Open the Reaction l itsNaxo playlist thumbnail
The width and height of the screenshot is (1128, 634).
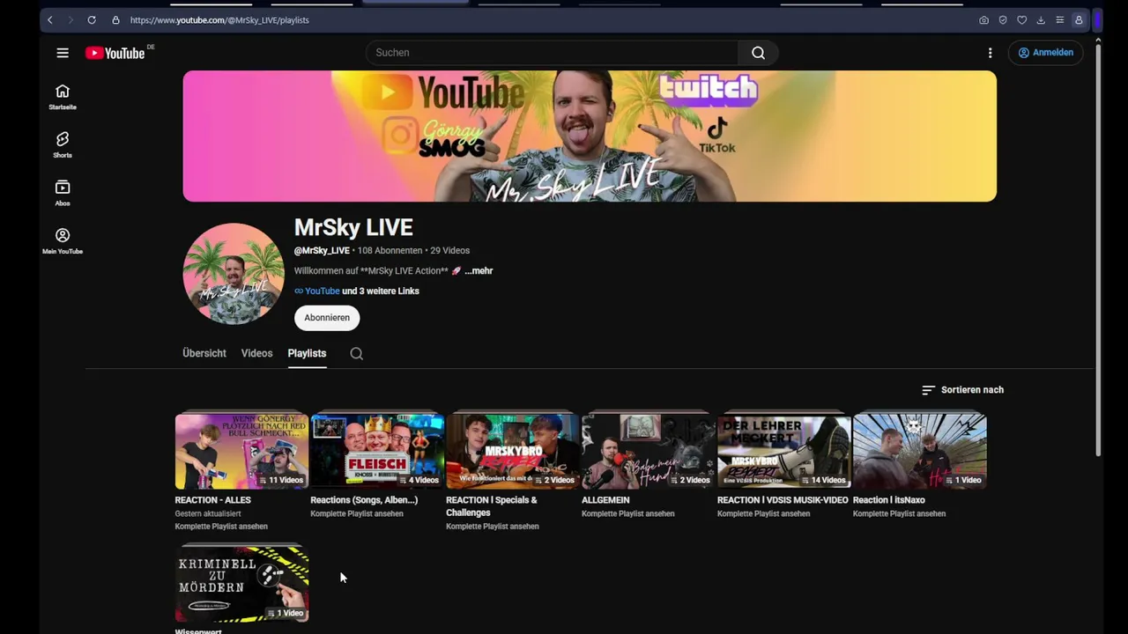click(920, 451)
